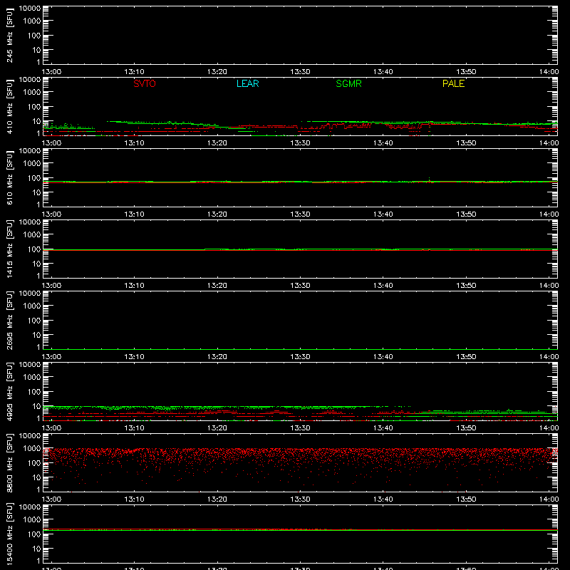Click 13:10 tick under the 245 MHz panel

(x=134, y=72)
